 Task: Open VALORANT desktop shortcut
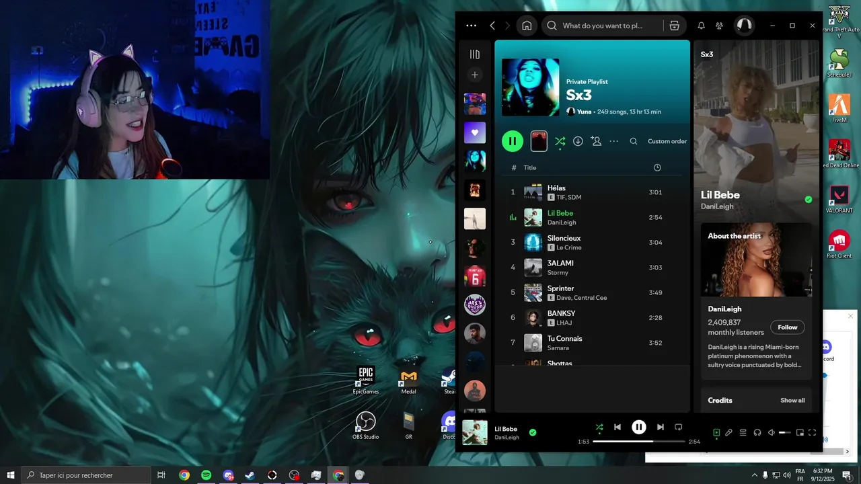pyautogui.click(x=839, y=199)
